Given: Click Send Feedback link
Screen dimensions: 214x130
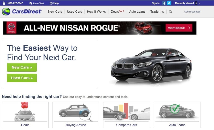Looking at the screenshot, I should point(192,12).
